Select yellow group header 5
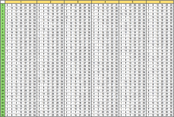This screenshot has height=117, width=174. click(x=133, y=2)
